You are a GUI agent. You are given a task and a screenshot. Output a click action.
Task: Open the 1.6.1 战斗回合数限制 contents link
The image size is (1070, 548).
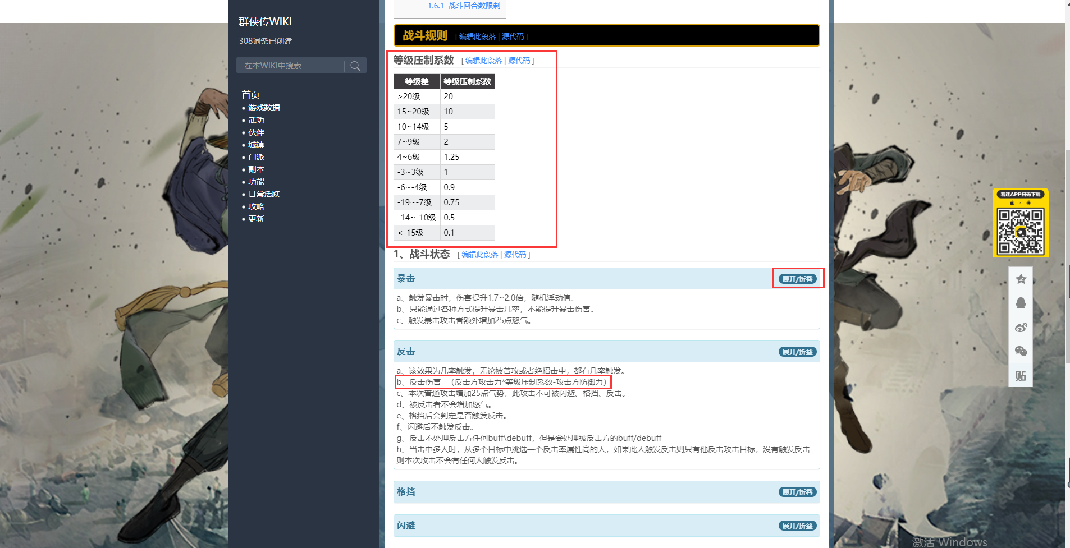pos(464,6)
